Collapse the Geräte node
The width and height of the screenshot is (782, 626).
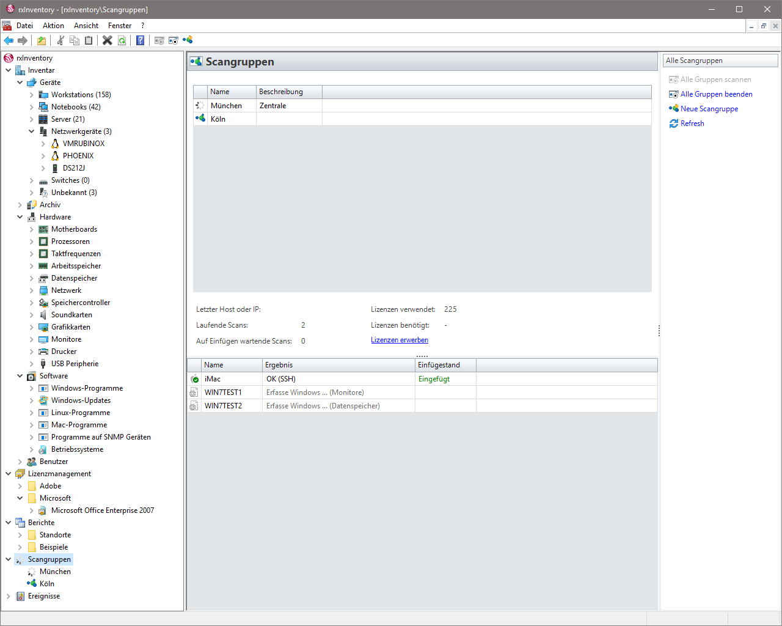(x=20, y=83)
